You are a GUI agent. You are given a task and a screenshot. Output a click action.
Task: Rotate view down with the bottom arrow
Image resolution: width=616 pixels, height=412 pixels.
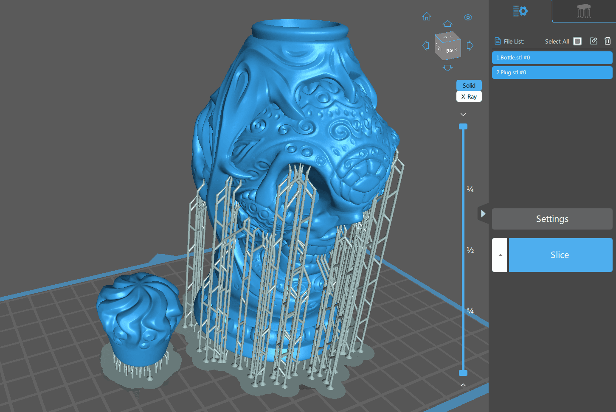pyautogui.click(x=447, y=68)
